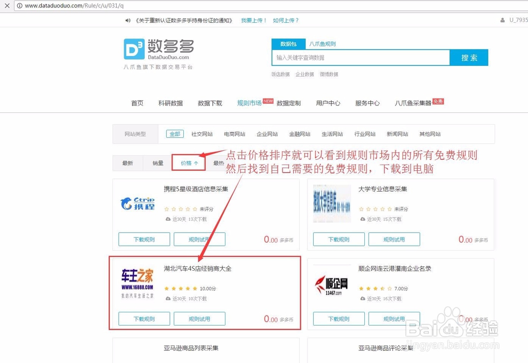Sort rules by 销量

[158, 163]
